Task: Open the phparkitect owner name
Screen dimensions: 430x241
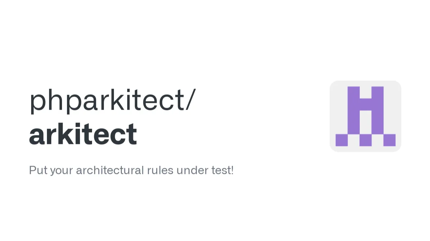Action: click(107, 101)
